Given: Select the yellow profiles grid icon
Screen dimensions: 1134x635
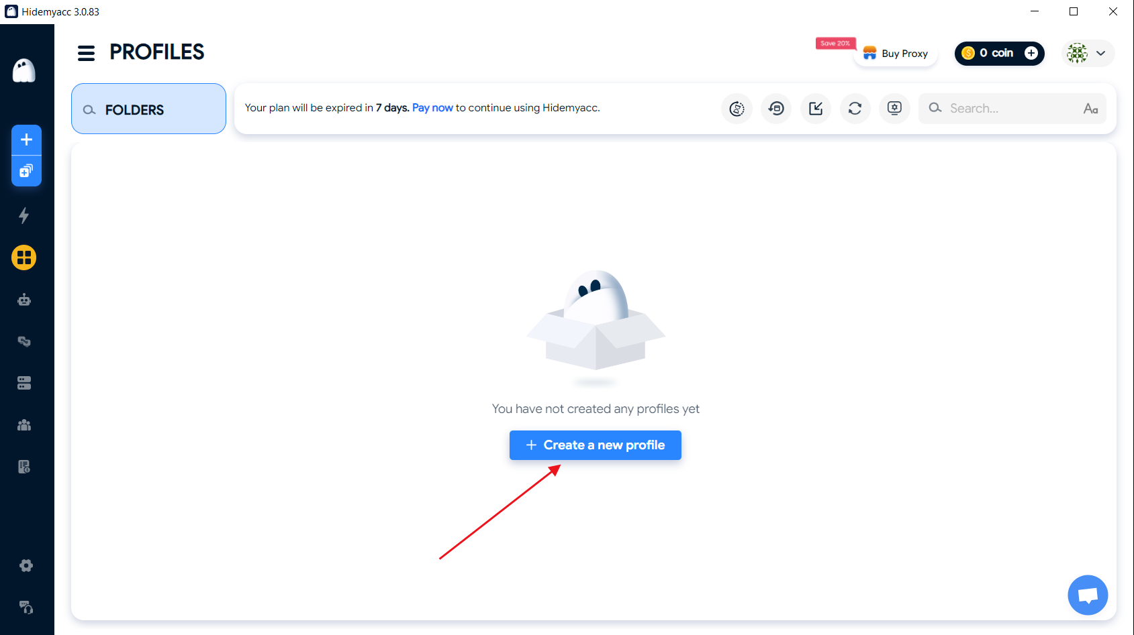Looking at the screenshot, I should 24,257.
